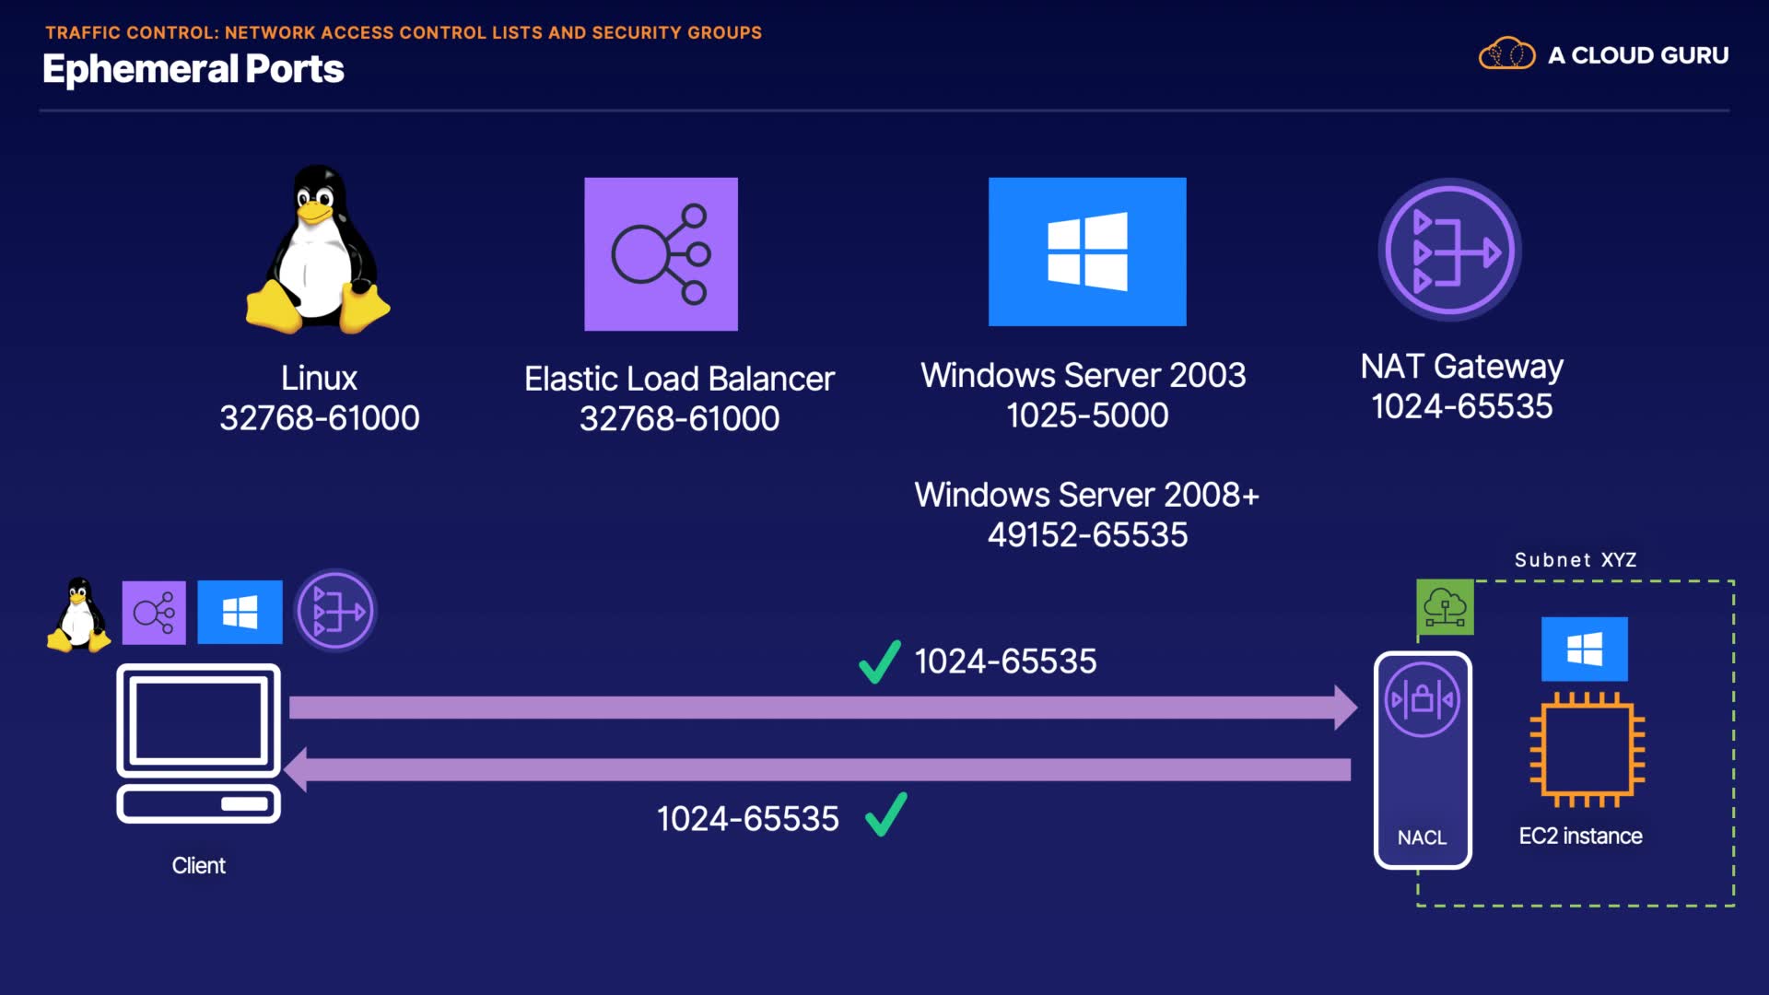Click the left-pointing purple arrow toward Client
The image size is (1769, 995).
820,770
